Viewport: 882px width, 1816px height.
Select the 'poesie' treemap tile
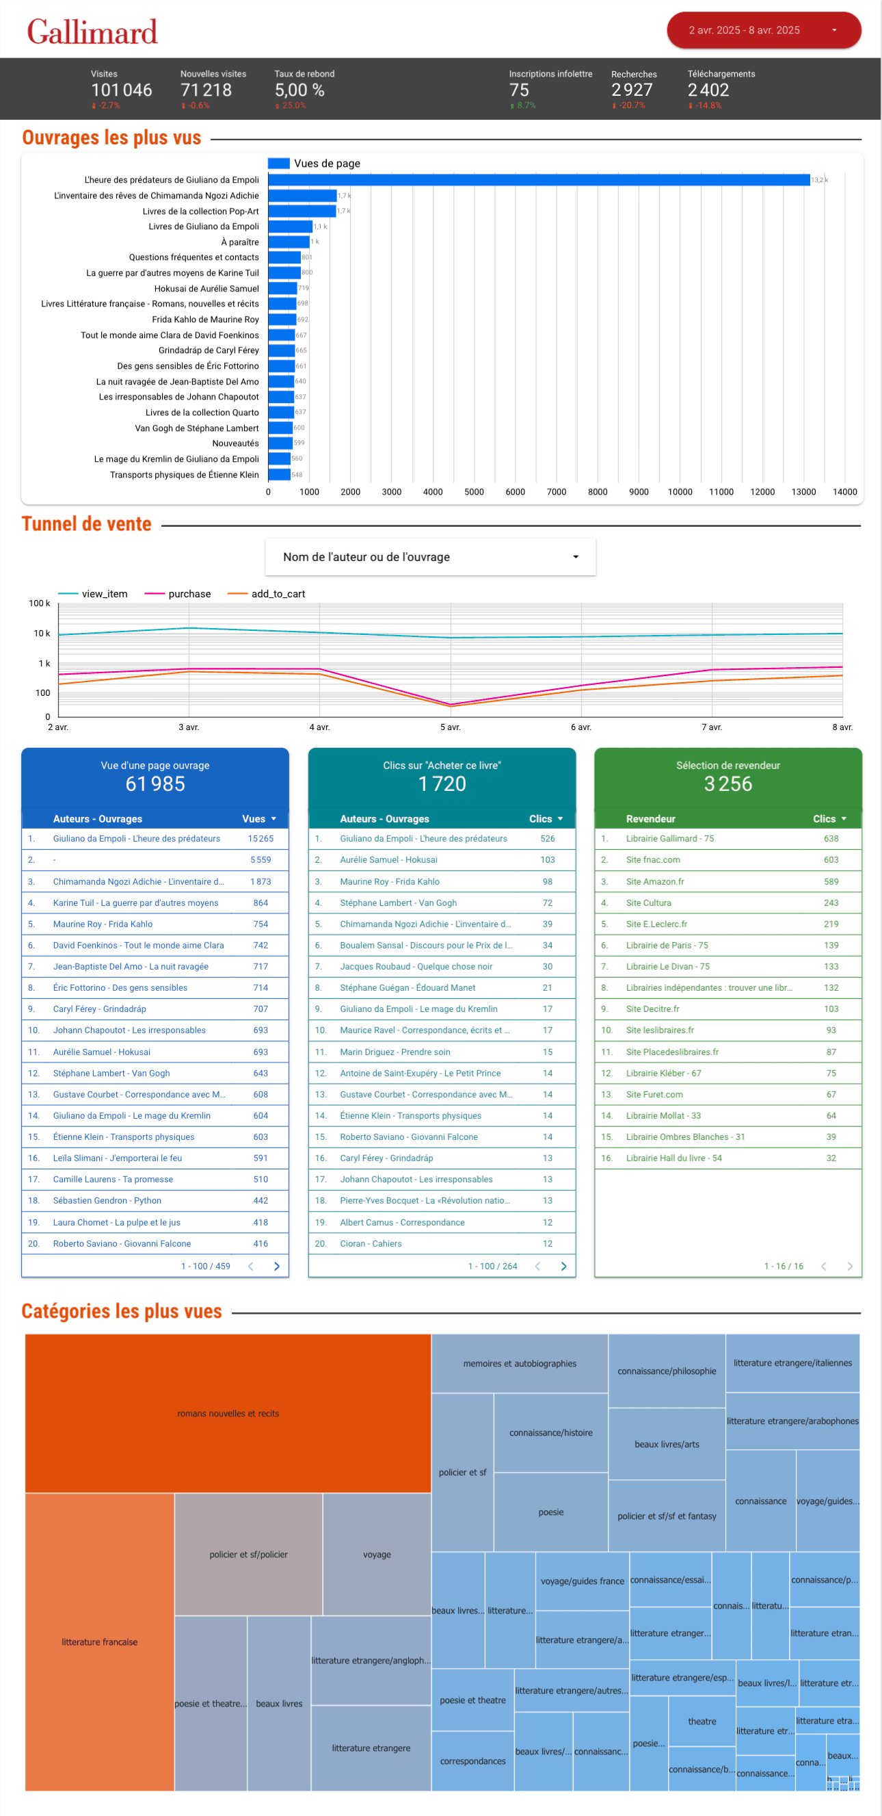[x=551, y=1512]
